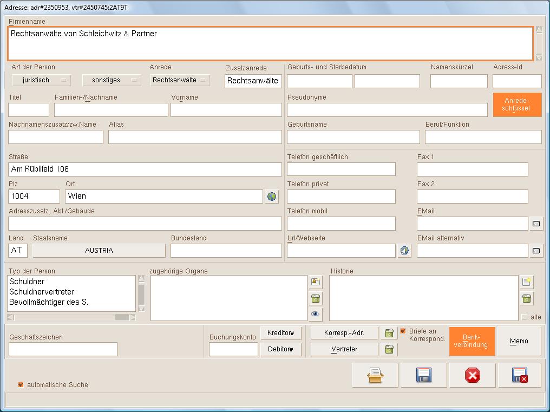This screenshot has height=412, width=550.
Task: Enable the 'alle' checkbox under Historie
Action: (525, 317)
